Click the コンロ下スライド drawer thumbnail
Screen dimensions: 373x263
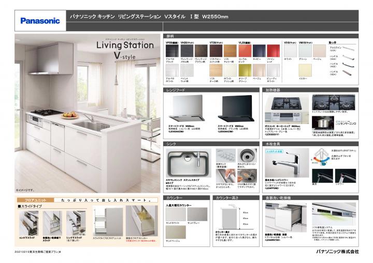pyautogui.click(x=28, y=223)
